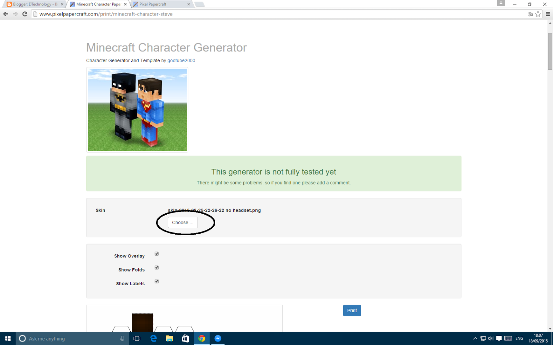Click the touch keyboard tray icon
The height and width of the screenshot is (345, 553).
(x=508, y=338)
